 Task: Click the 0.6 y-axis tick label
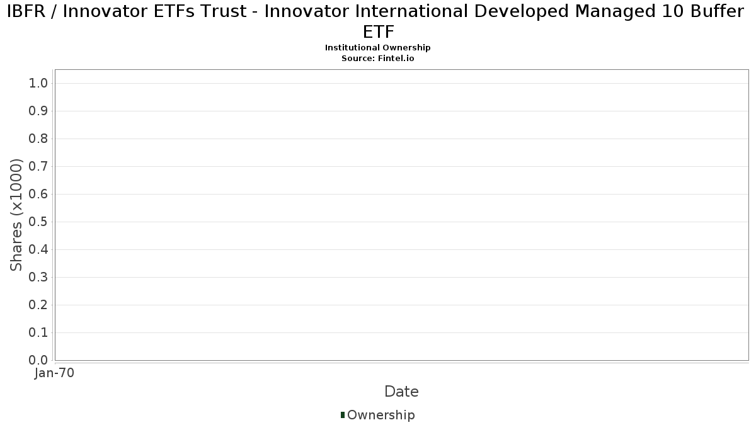pos(39,195)
